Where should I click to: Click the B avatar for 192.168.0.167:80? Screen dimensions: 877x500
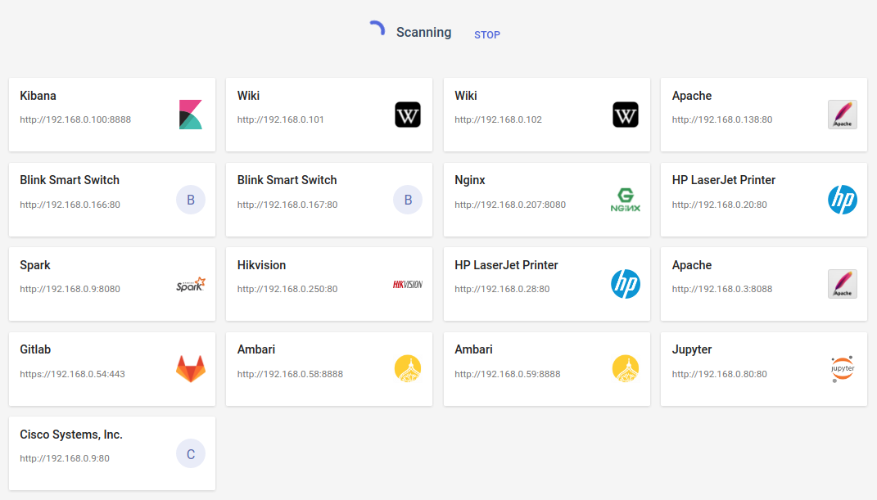408,200
